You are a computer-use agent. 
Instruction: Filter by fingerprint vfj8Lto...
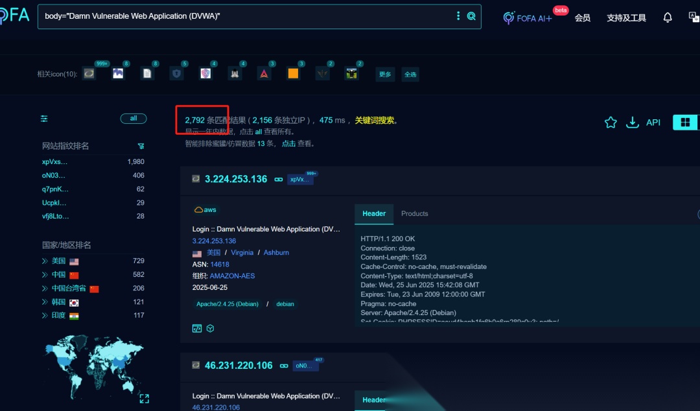(x=55, y=217)
